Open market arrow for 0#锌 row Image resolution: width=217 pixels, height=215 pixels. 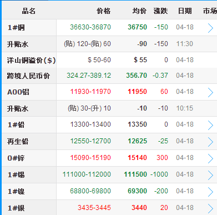pos(210,159)
